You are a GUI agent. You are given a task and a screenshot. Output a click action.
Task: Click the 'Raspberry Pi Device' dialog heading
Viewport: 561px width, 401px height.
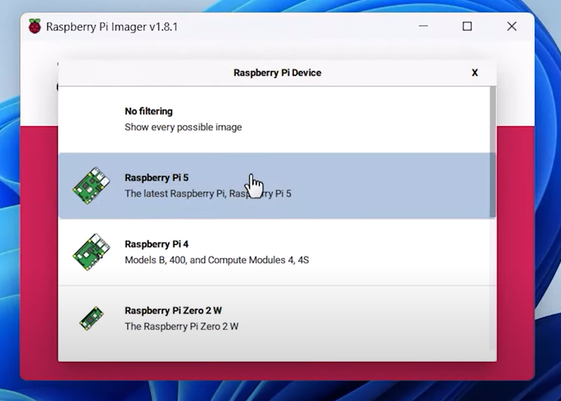(277, 73)
